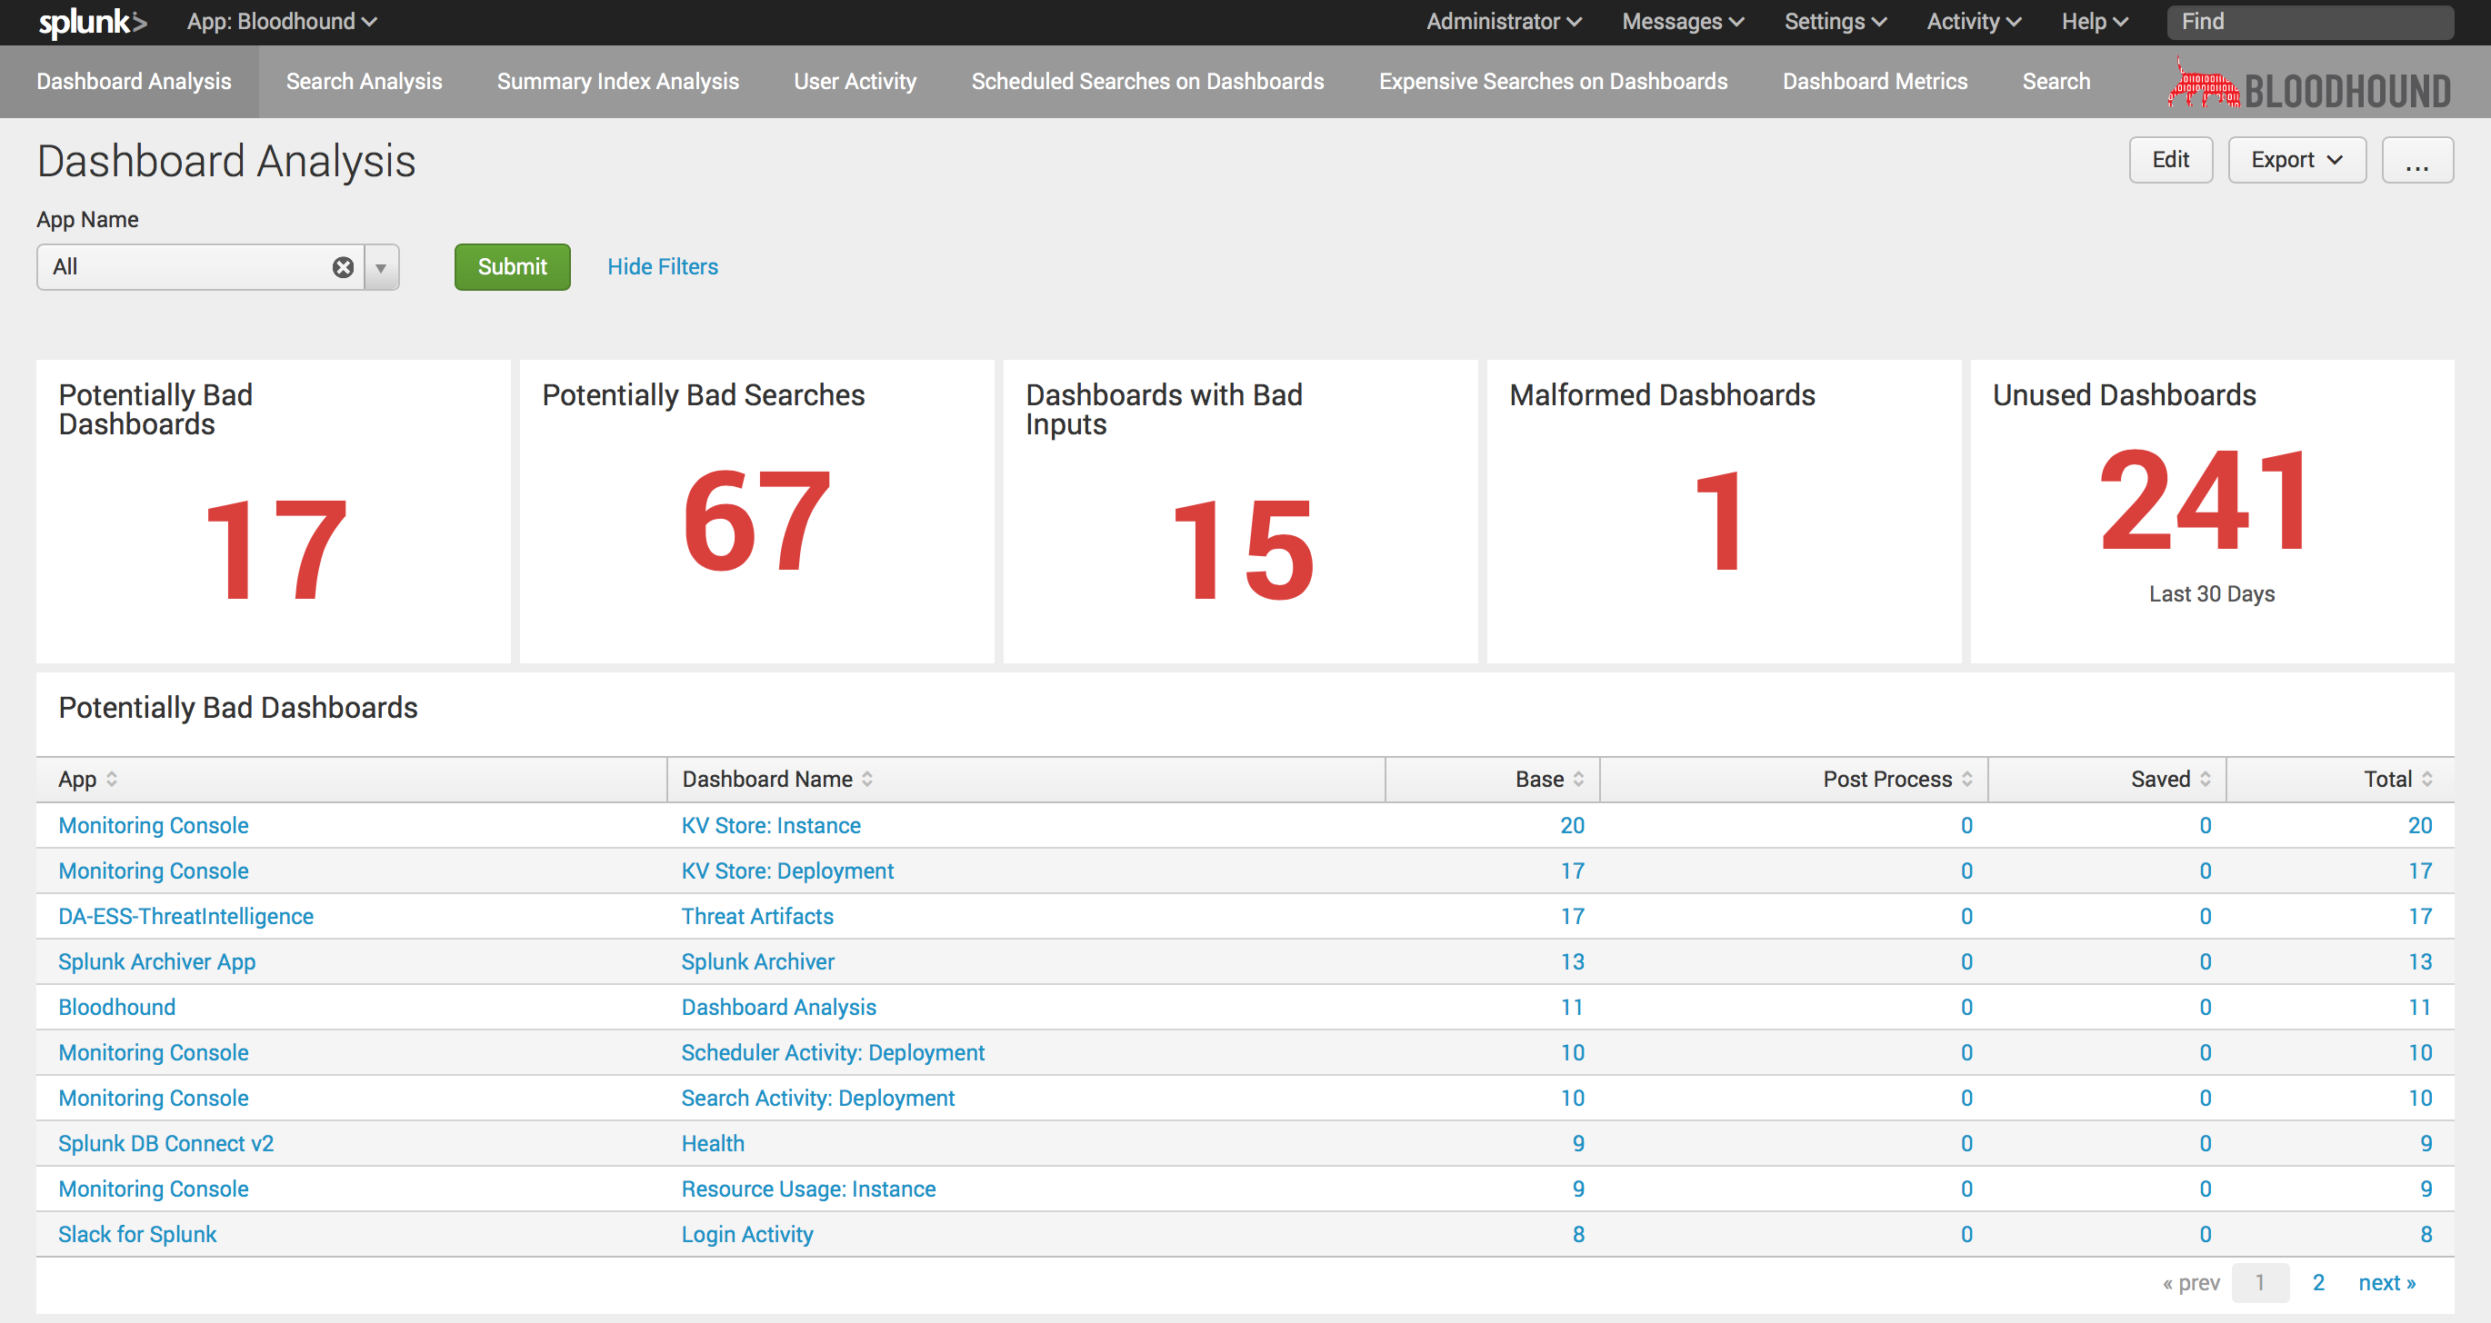Open the Messages menu
This screenshot has width=2491, height=1323.
pyautogui.click(x=1683, y=21)
